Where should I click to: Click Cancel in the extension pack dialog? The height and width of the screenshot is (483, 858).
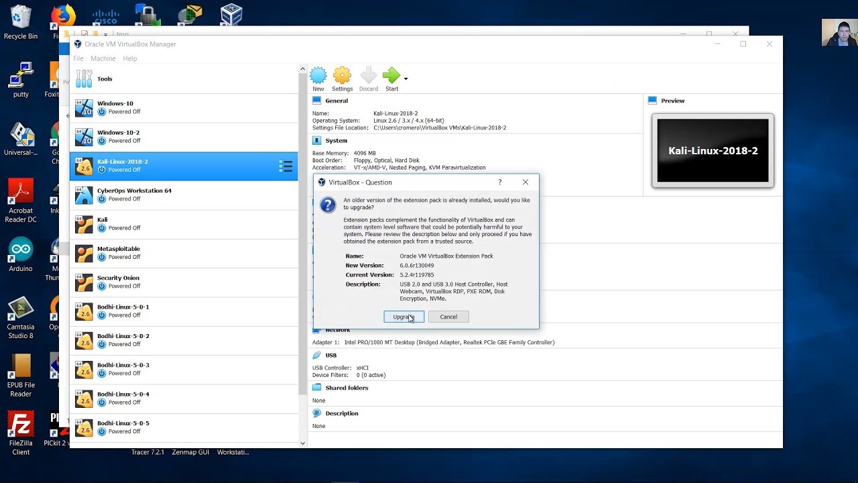coord(448,317)
